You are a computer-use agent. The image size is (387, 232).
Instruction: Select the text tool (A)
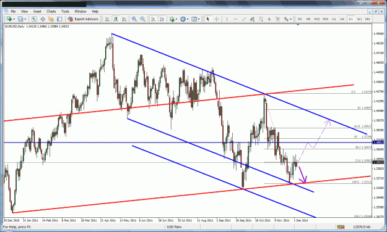pyautogui.click(x=269, y=19)
